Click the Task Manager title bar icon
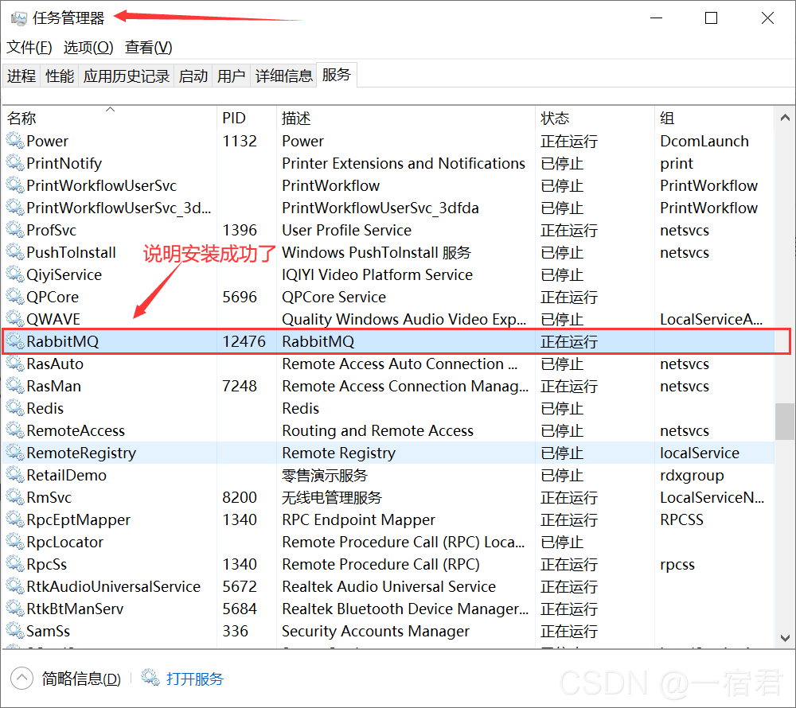The width and height of the screenshot is (796, 708). (x=19, y=18)
